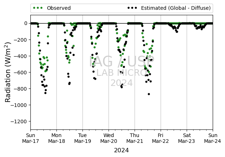Click the 'Fri Mar-22' x-axis label
This screenshot has width=225, height=157.
(160, 138)
